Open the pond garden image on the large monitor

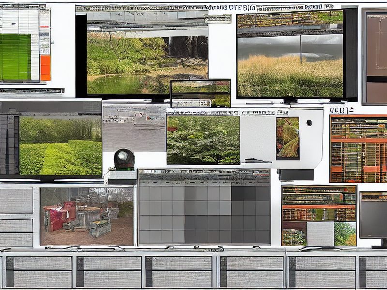coord(148,65)
